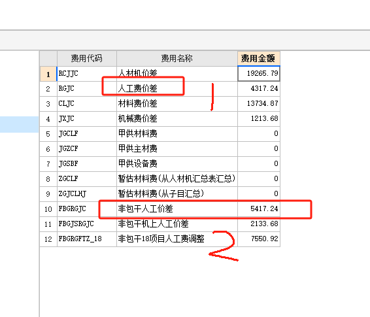Click the zero amount in ZGJCLHJ row
This screenshot has height=317, width=370.
[x=259, y=194]
